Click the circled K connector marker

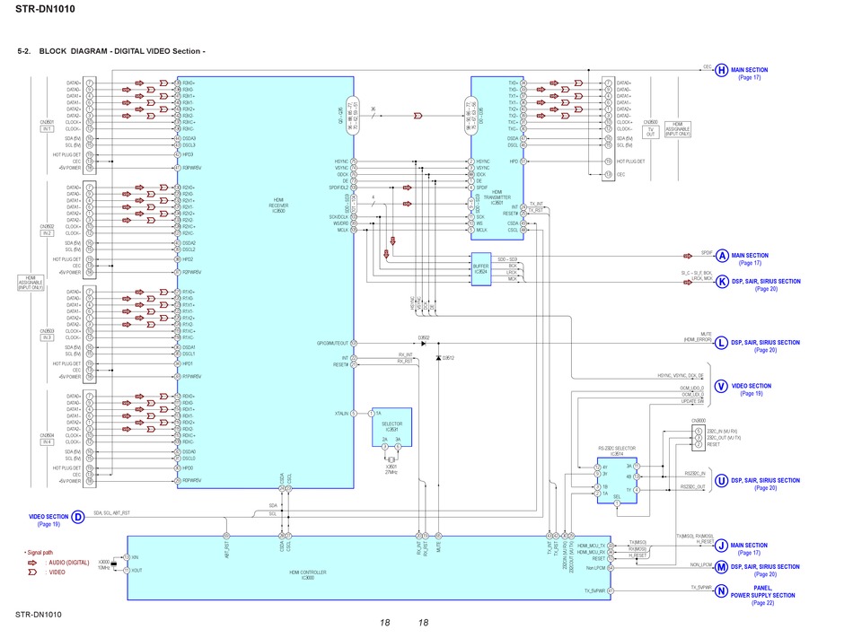(722, 282)
